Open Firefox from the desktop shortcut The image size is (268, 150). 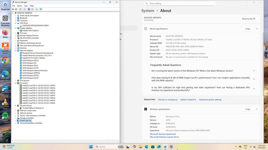point(5,33)
